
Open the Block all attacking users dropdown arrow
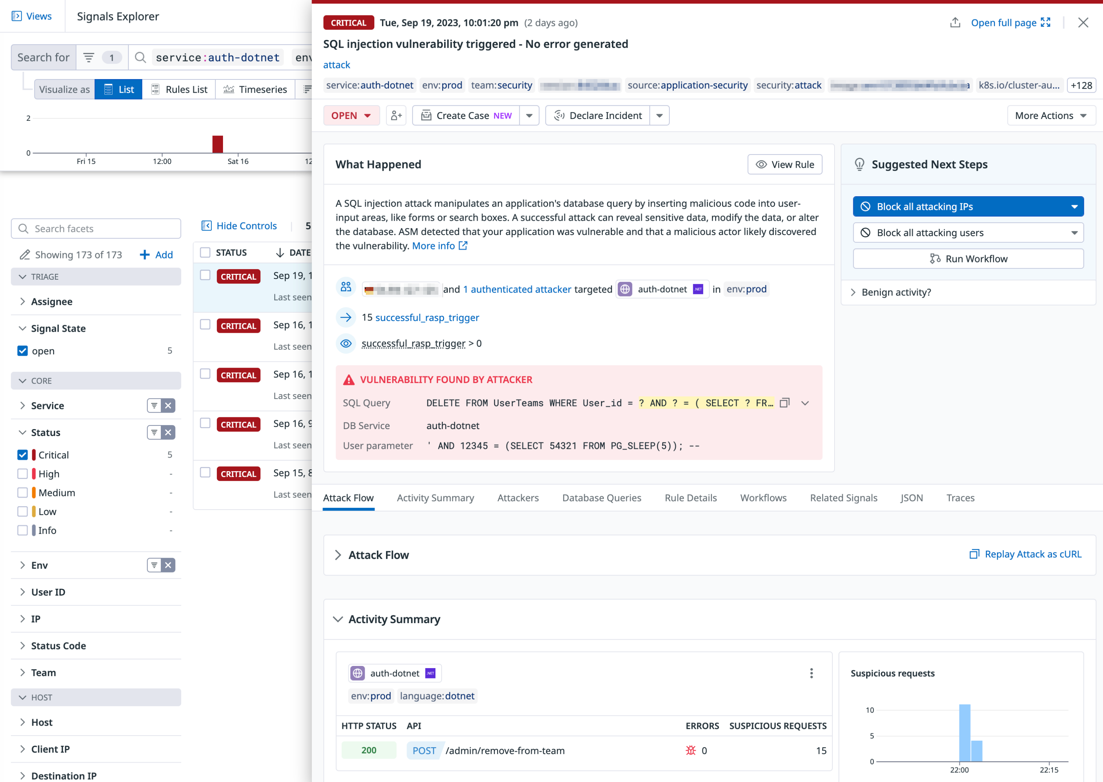click(1074, 232)
